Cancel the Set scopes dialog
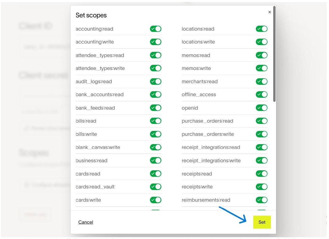Image resolution: width=329 pixels, height=239 pixels. point(86,222)
